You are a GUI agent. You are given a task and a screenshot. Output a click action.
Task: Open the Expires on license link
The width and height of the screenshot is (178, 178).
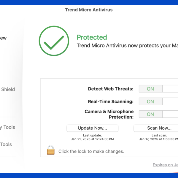pos(165,165)
